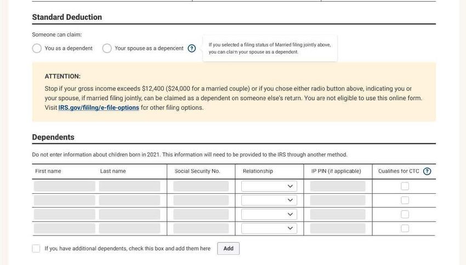This screenshot has width=466, height=265.
Task: Check CTC box in third dependent row
Action: pyautogui.click(x=405, y=214)
